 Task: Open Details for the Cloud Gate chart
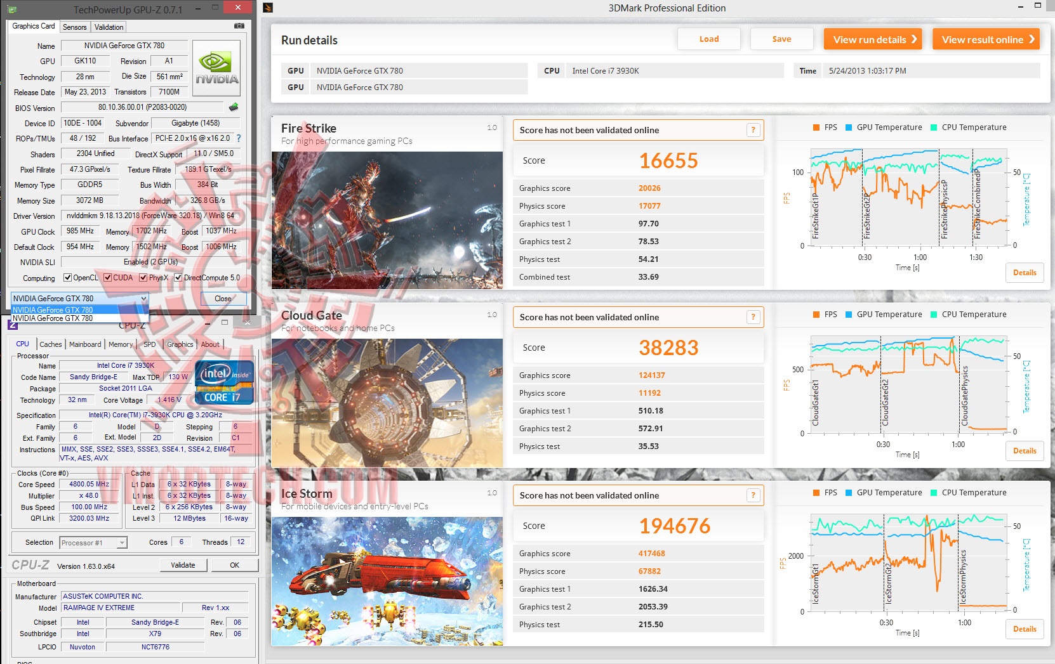[x=1025, y=451]
